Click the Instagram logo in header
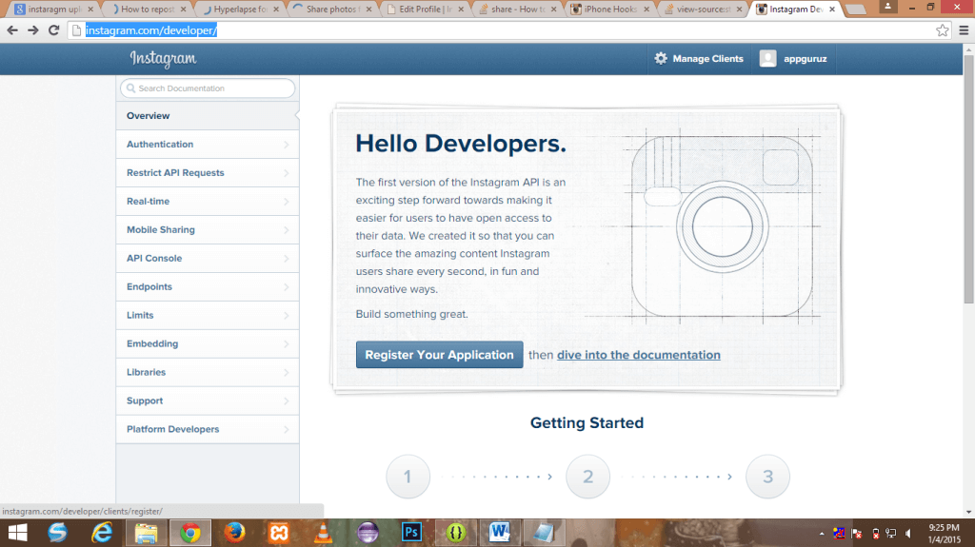 163,59
